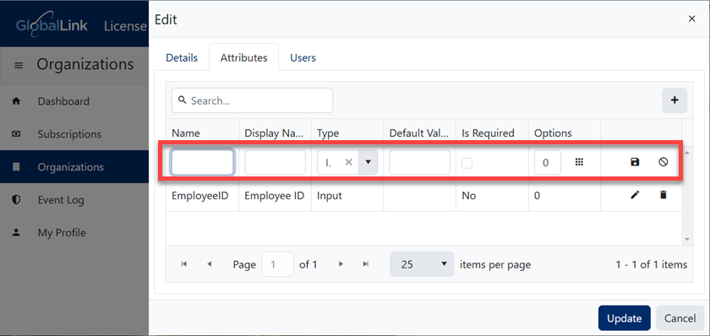Cancel new row editing with the ban icon
This screenshot has width=710, height=336.
pyautogui.click(x=663, y=162)
